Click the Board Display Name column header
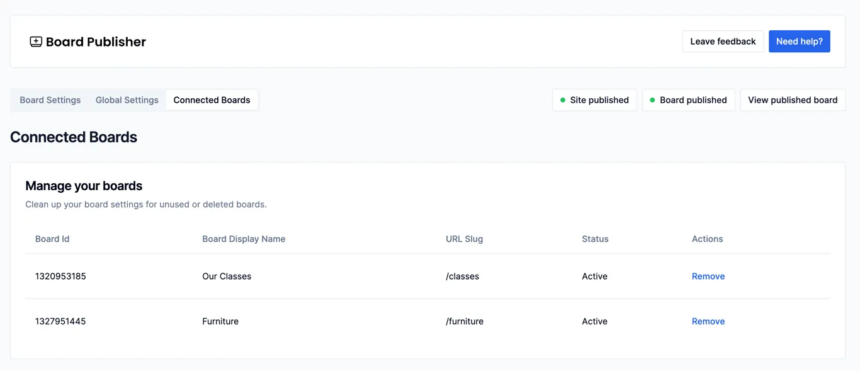The image size is (860, 371). [x=244, y=239]
